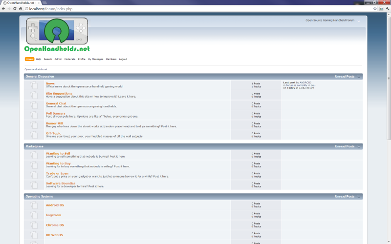Toggle header collapse arrow near forum title
Viewport: 391px width, 244px height.
coord(359,21)
